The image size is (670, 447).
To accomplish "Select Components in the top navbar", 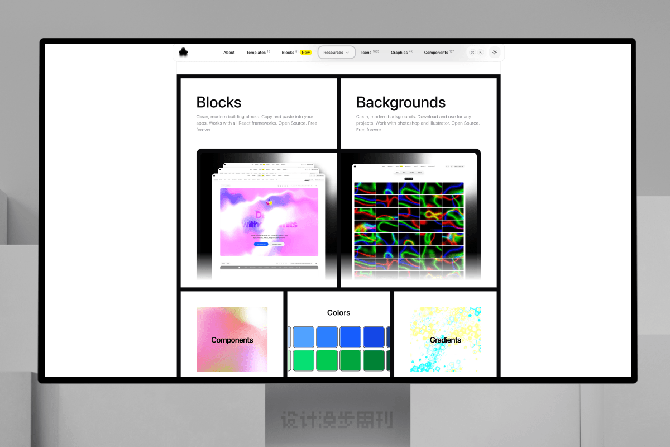I will [x=436, y=53].
